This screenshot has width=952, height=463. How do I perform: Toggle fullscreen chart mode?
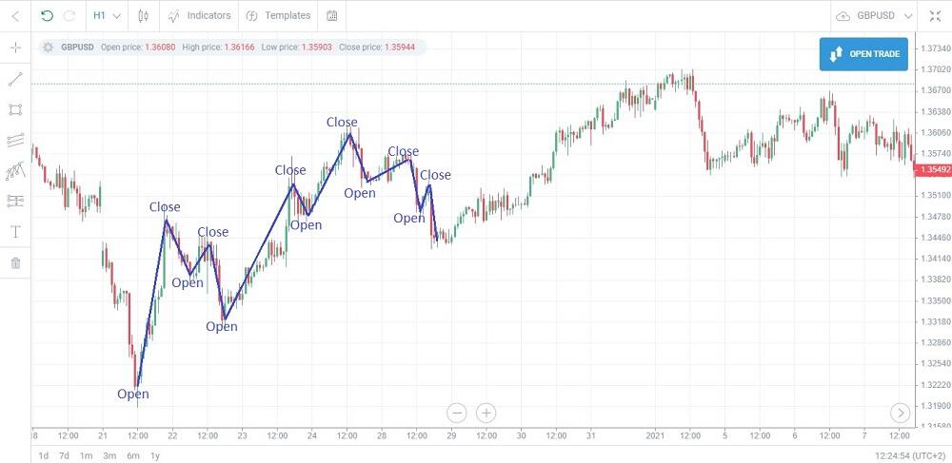(x=935, y=16)
